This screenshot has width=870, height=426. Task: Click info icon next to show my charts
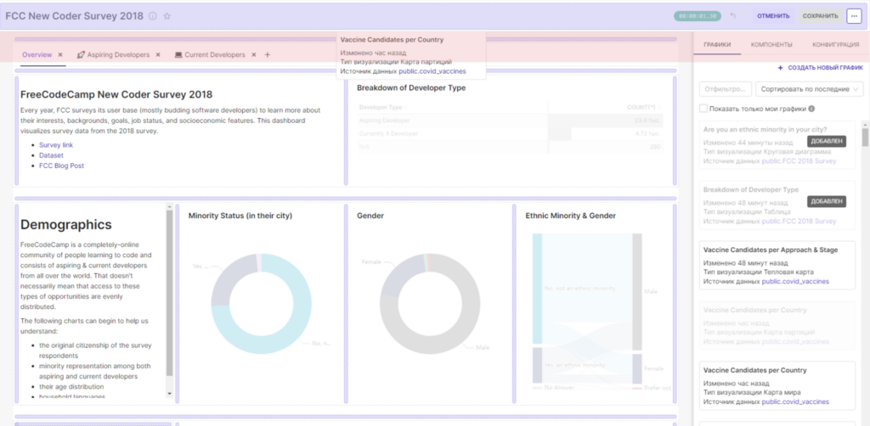[811, 109]
